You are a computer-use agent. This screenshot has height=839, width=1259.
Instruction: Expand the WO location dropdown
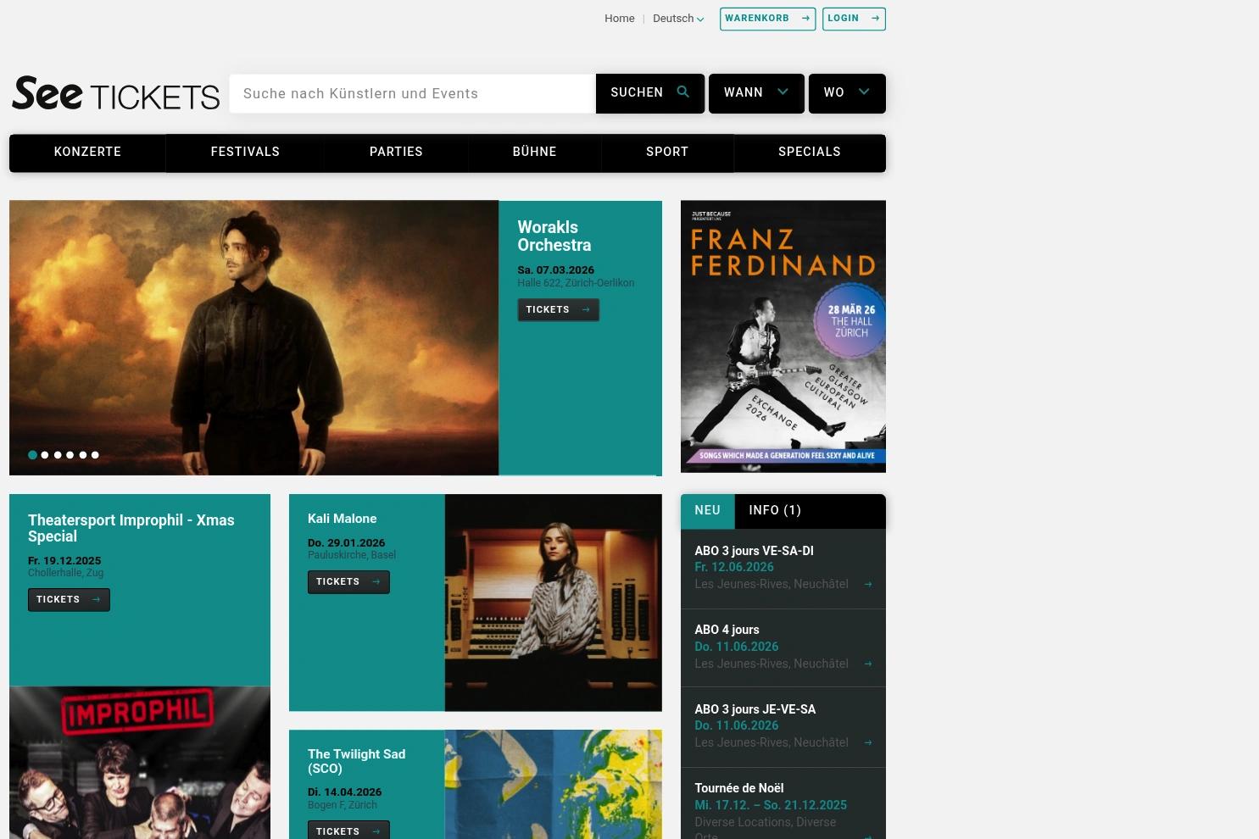coord(847,93)
